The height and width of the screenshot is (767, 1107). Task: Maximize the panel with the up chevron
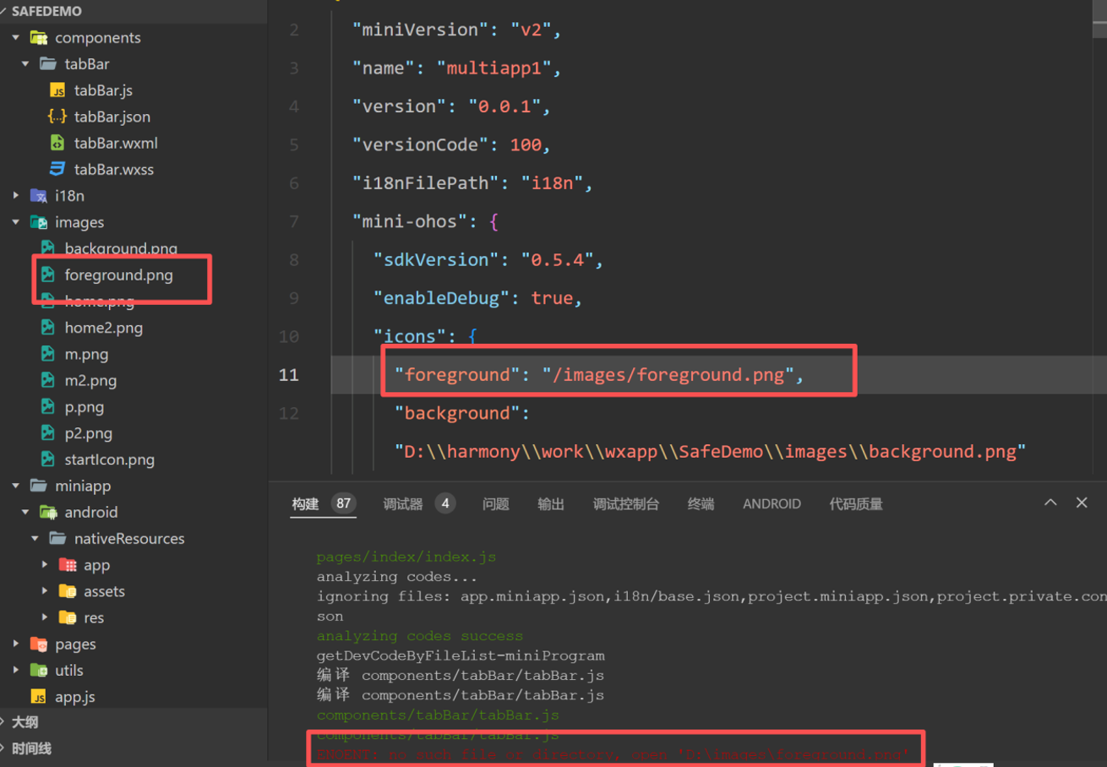coord(1050,503)
